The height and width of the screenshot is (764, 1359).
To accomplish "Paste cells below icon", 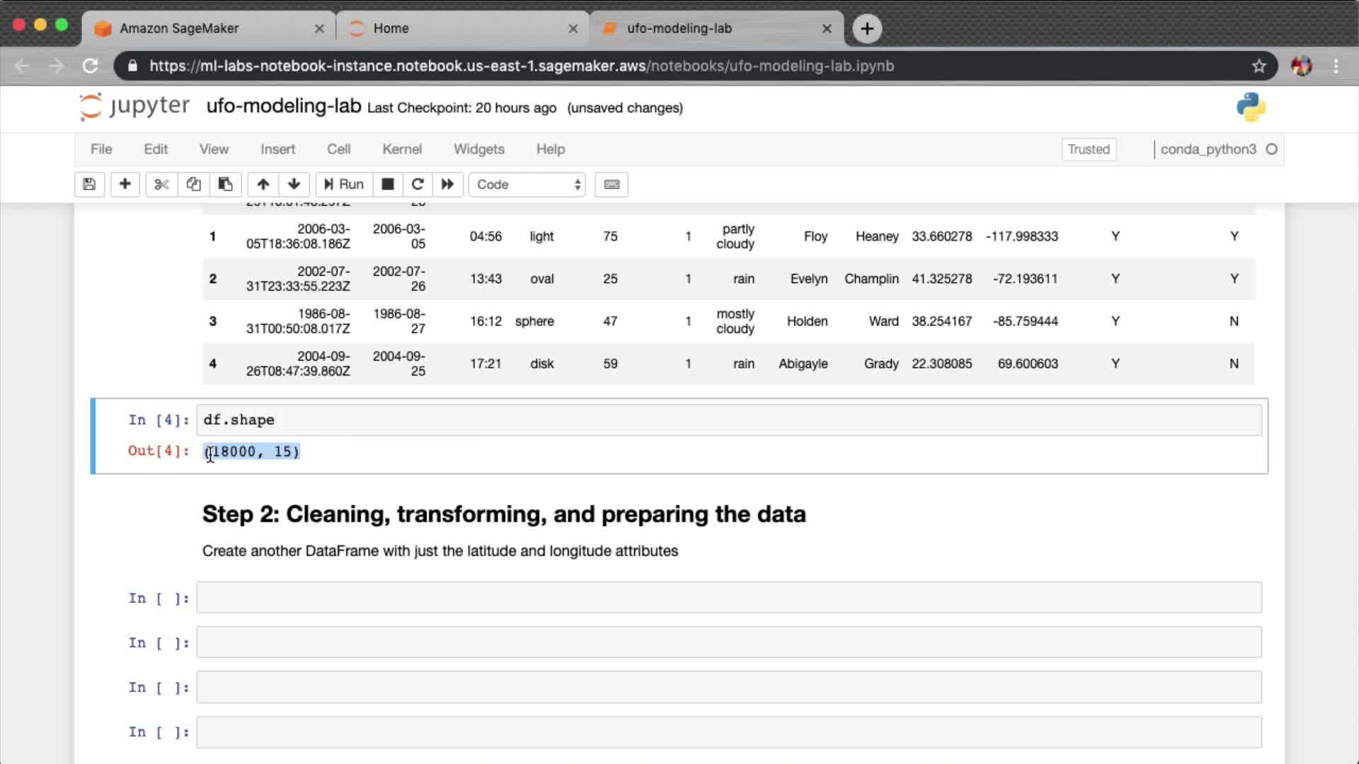I will click(x=225, y=185).
